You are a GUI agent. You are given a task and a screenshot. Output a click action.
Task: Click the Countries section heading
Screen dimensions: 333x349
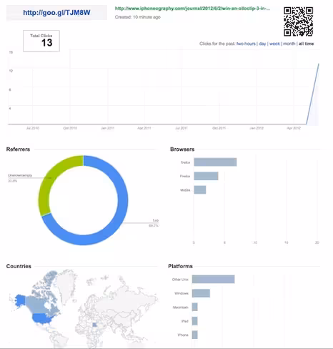coord(19,266)
